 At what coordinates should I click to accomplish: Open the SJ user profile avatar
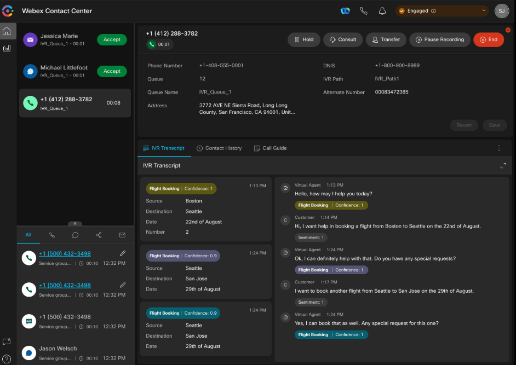tap(502, 11)
